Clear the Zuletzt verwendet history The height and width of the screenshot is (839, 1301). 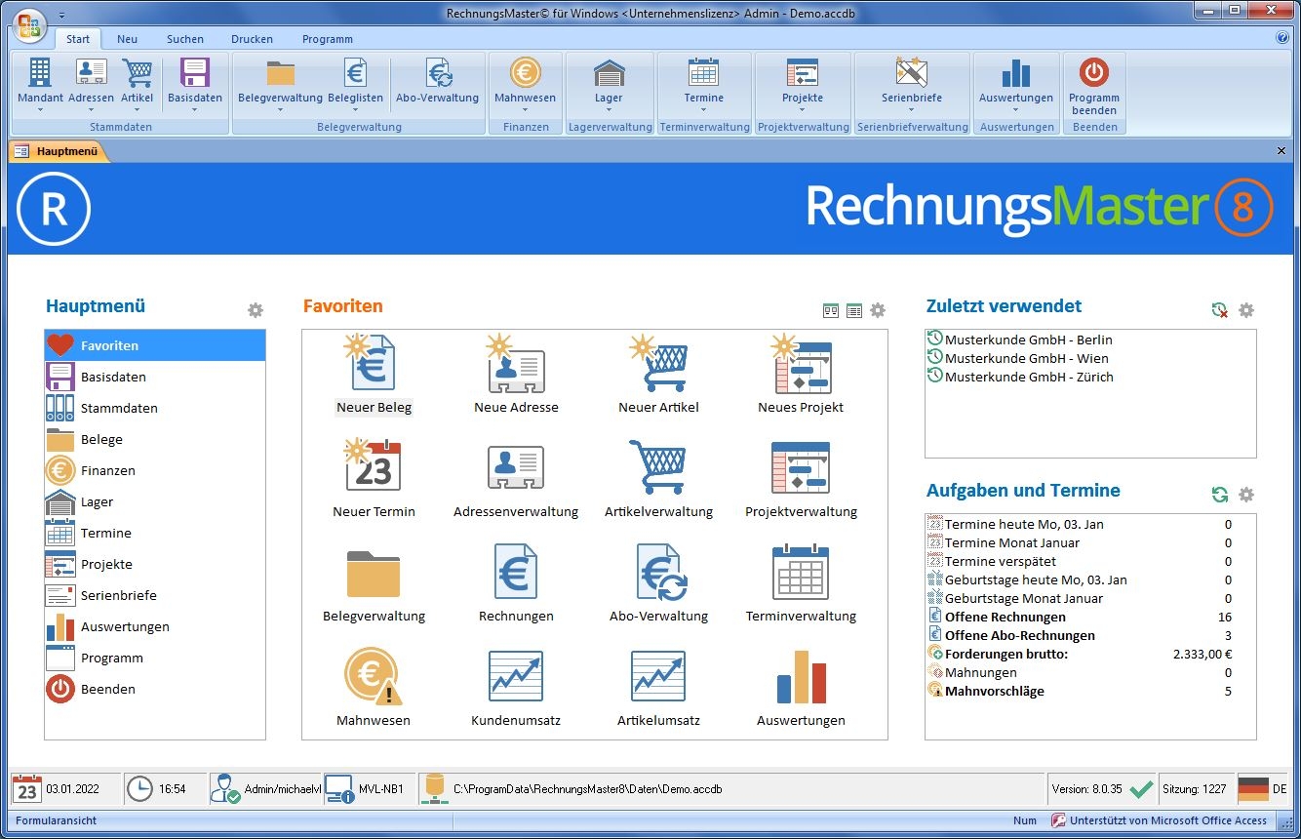1220,310
